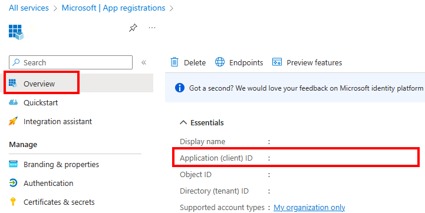Open the Endpoints panel
425x213 pixels.
click(x=239, y=62)
